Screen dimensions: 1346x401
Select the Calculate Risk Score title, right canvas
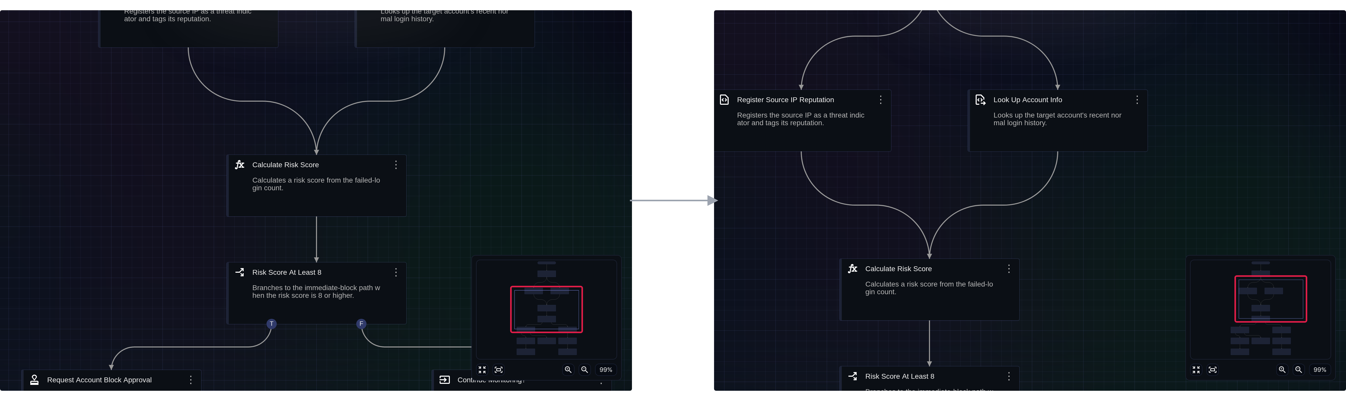(x=898, y=269)
